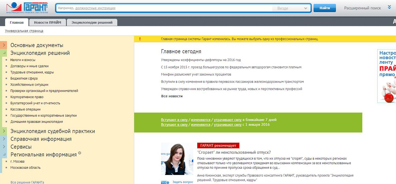Expand the Сервисы section
The width and height of the screenshot is (396, 184).
tap(4, 147)
